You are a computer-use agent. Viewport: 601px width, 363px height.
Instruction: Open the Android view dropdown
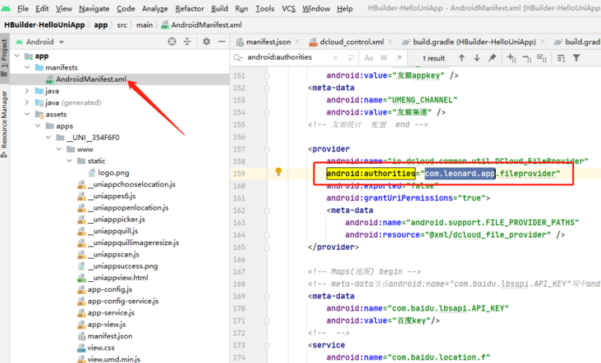[x=40, y=42]
